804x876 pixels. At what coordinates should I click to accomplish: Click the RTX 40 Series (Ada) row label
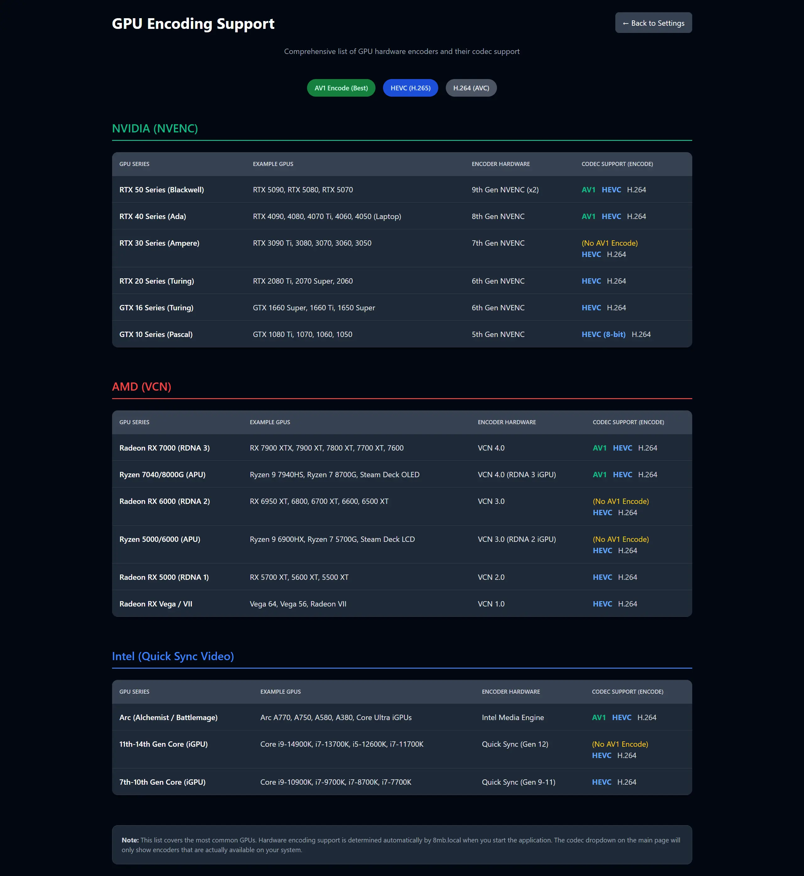coord(152,216)
